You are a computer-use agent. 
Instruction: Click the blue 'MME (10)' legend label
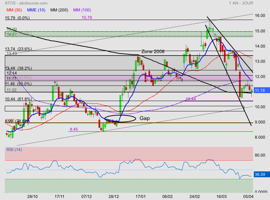36,10
